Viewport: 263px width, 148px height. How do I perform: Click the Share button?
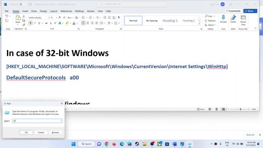pos(250,11)
